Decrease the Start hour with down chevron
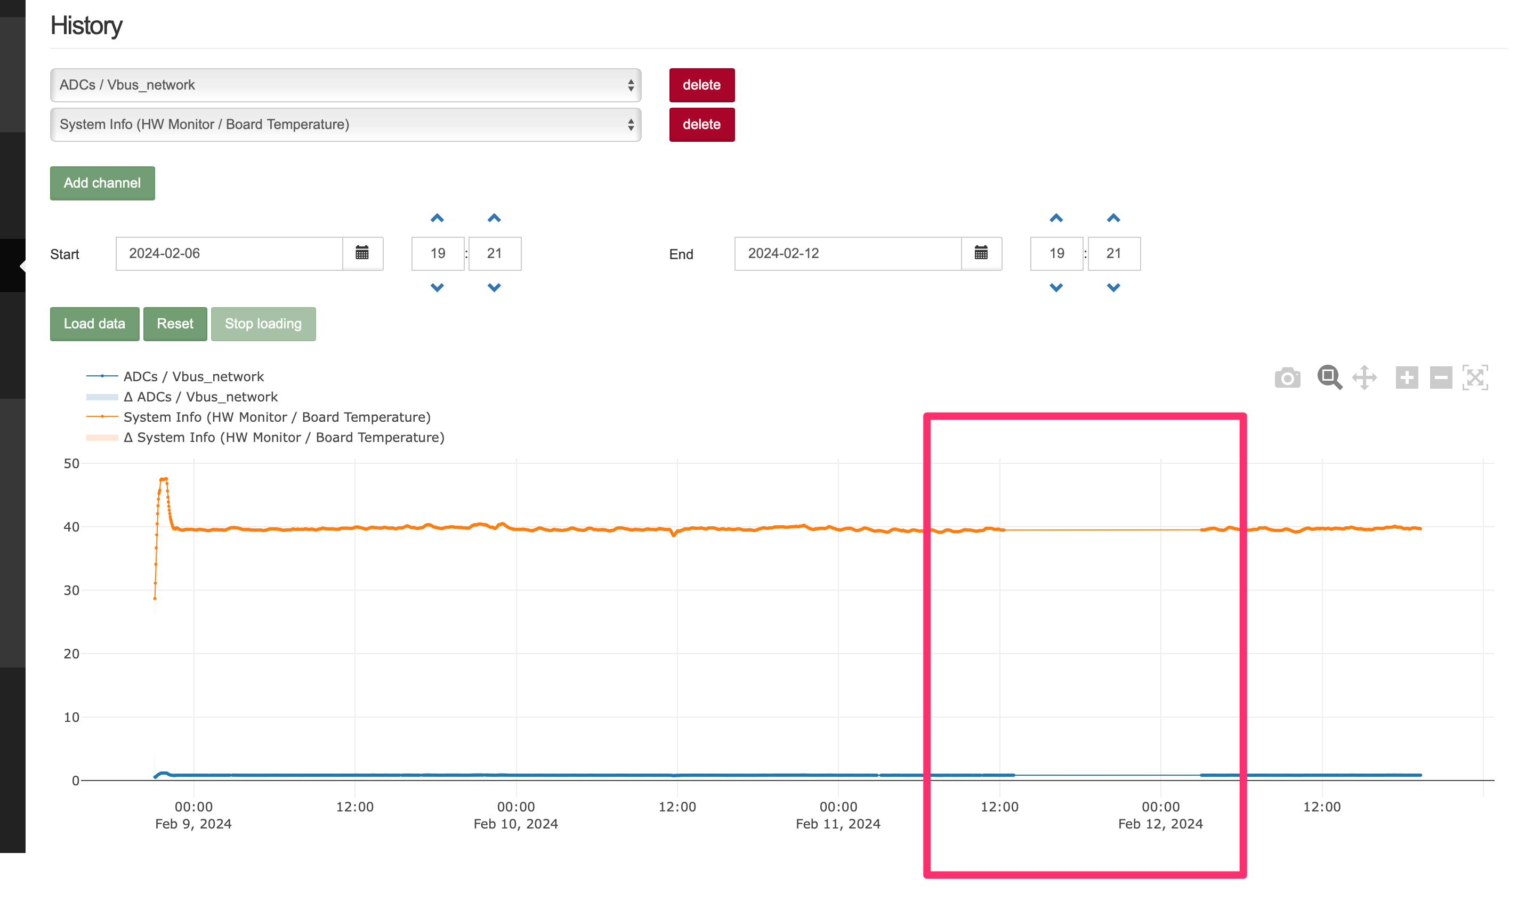This screenshot has width=1518, height=901. [x=437, y=287]
